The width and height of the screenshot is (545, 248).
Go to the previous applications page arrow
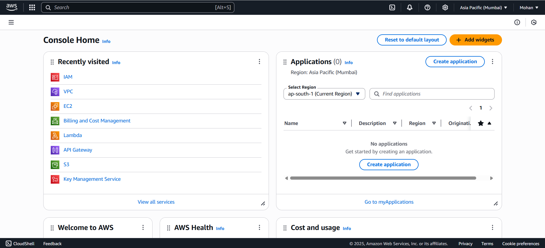[471, 108]
